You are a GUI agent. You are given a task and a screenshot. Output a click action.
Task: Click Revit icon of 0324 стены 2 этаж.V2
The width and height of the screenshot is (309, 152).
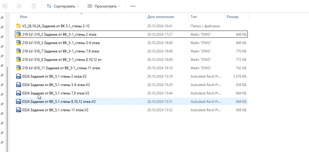[x=19, y=76]
